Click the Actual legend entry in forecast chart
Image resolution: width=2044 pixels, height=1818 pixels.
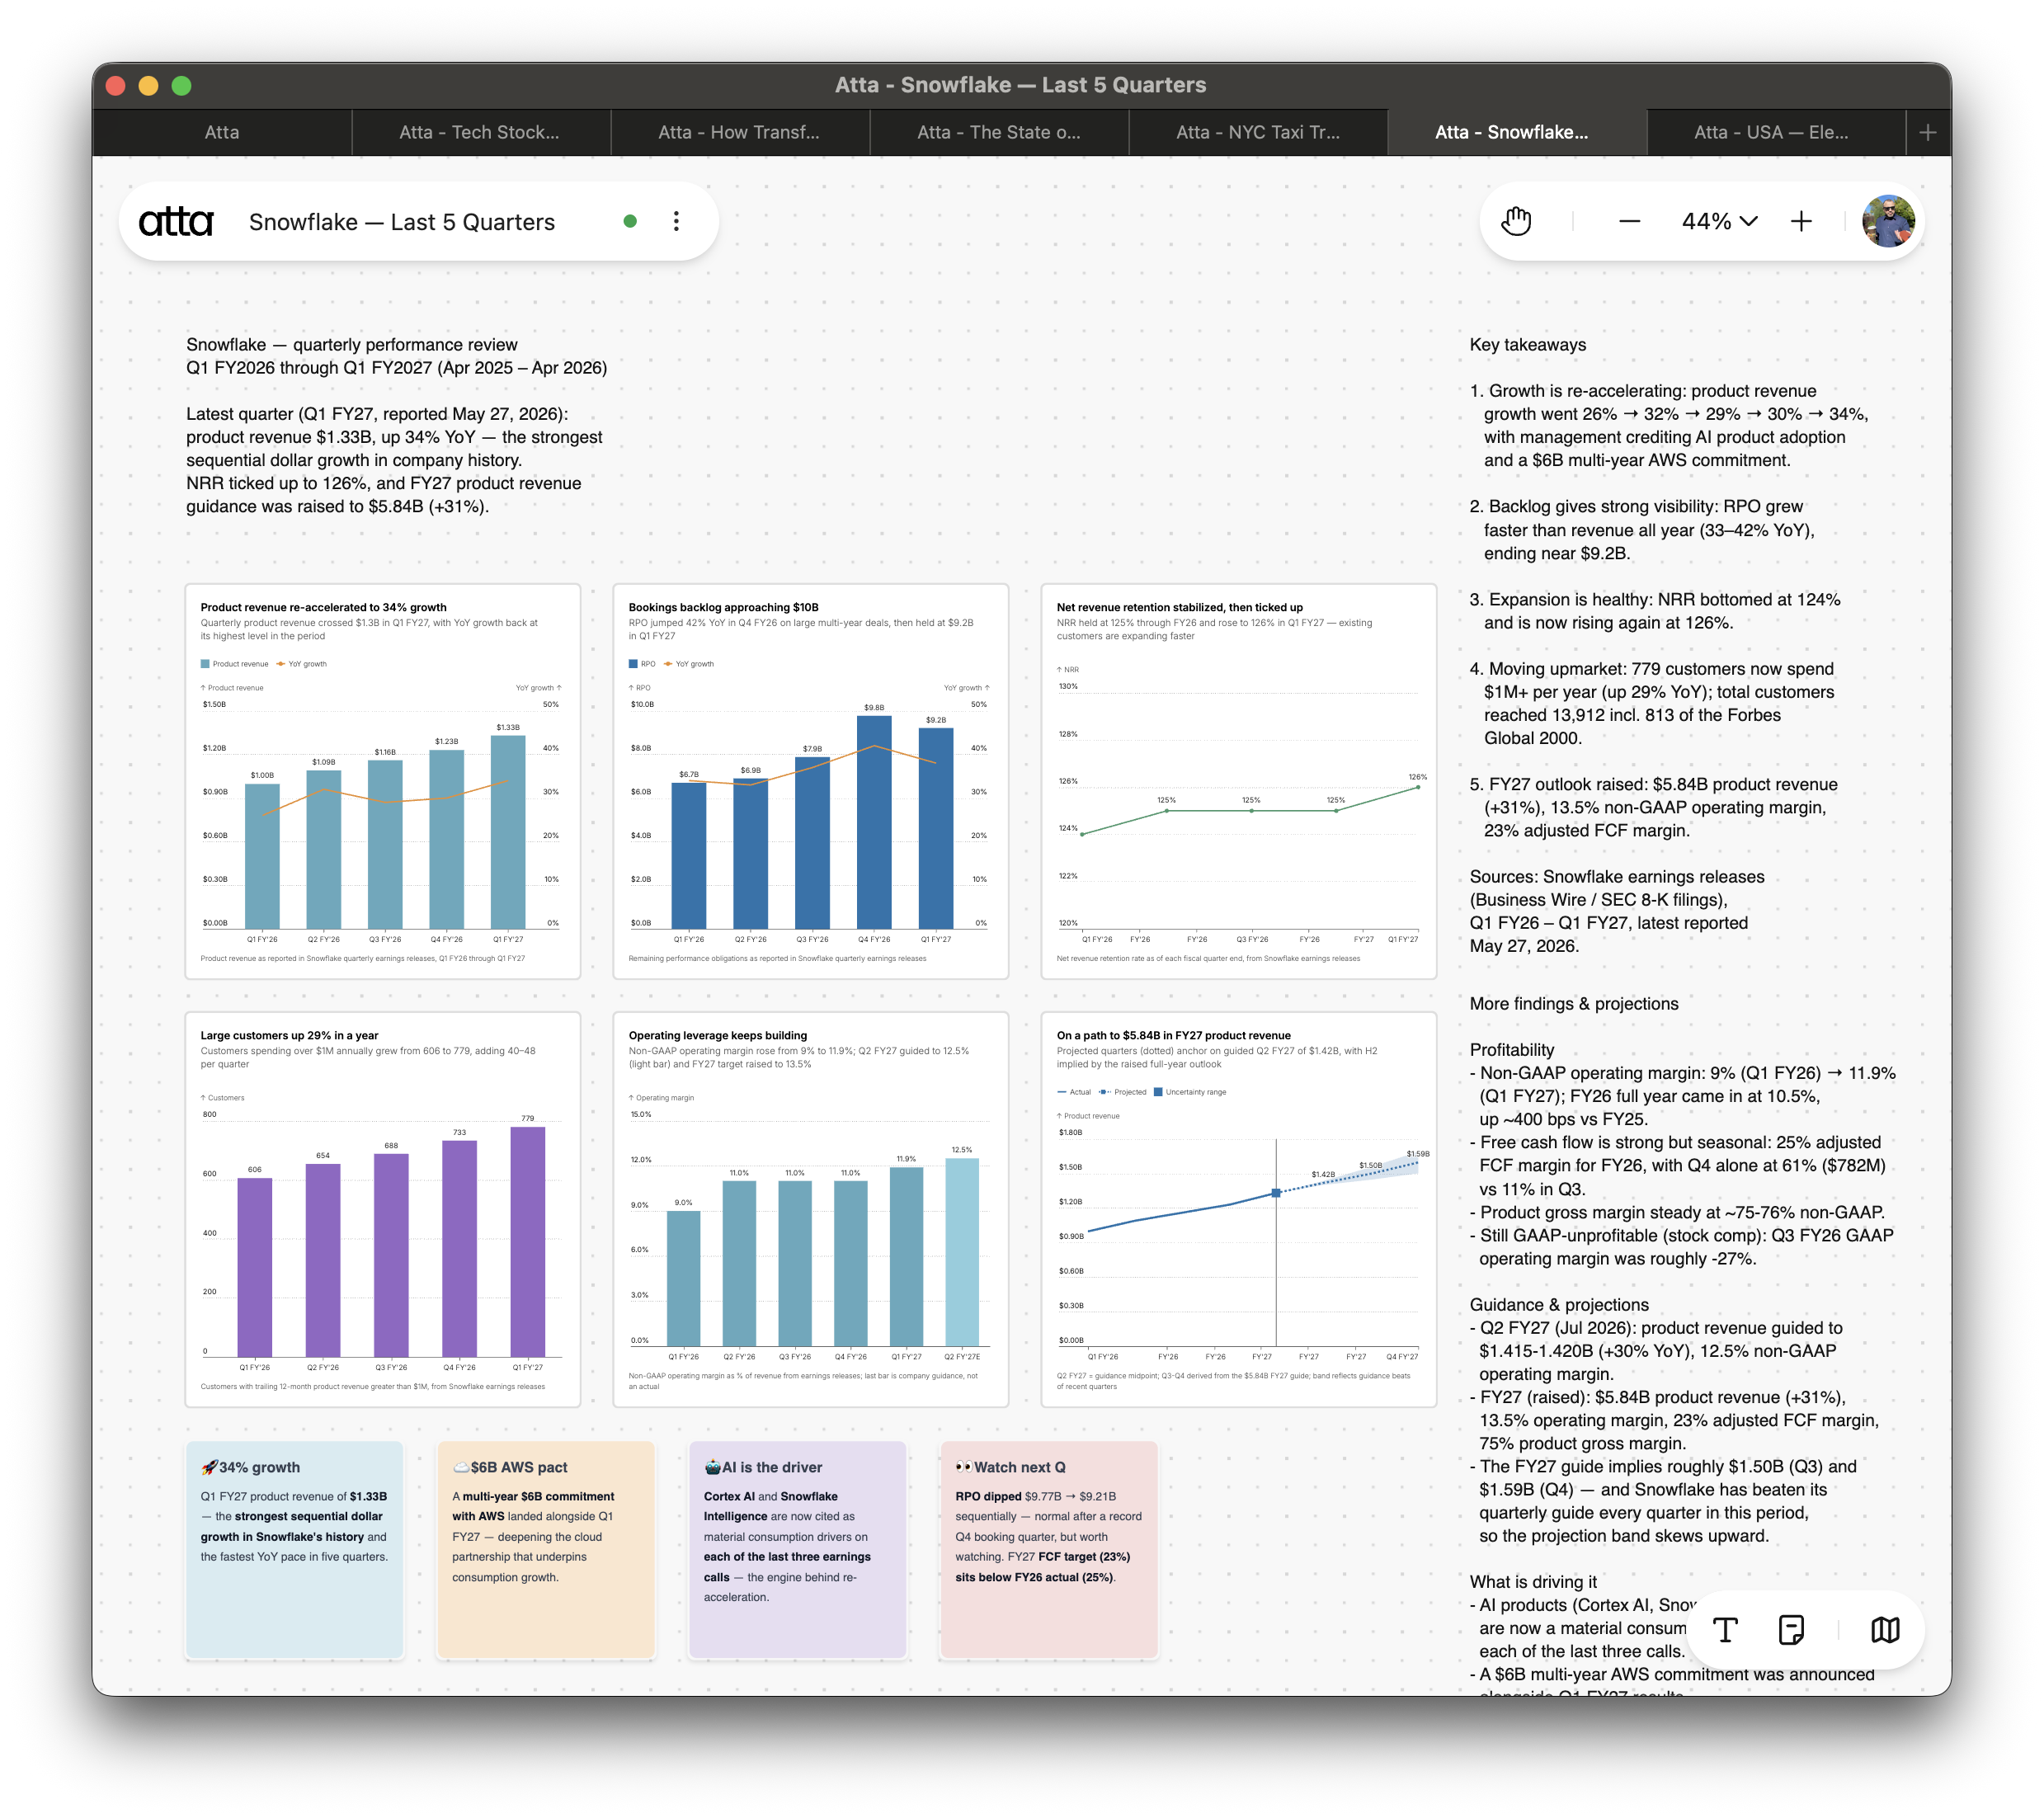(1074, 1092)
